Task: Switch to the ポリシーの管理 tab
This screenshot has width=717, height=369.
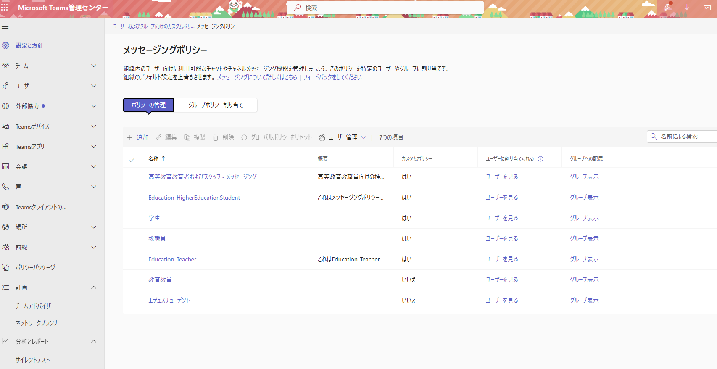Action: pos(148,105)
